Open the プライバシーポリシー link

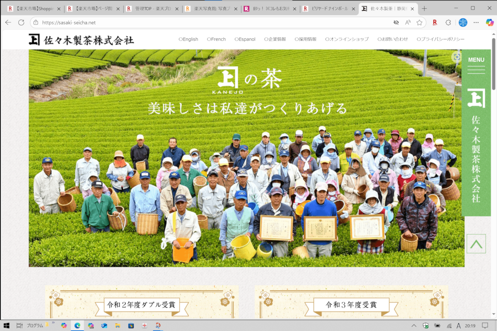point(441,39)
